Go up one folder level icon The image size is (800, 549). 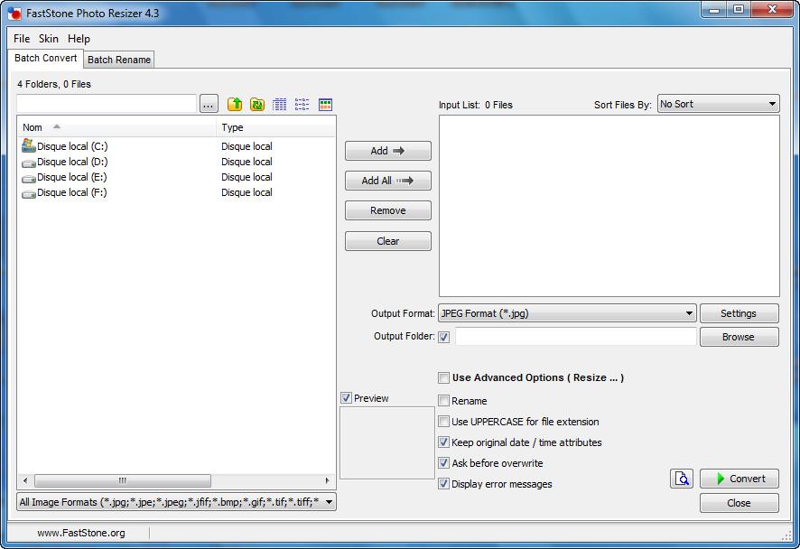pyautogui.click(x=235, y=104)
